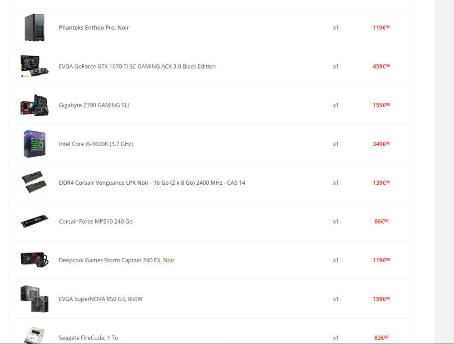The image size is (454, 344).
Task: Open the Phanteks Enthoo Pro, Noir link
Action: click(x=94, y=28)
